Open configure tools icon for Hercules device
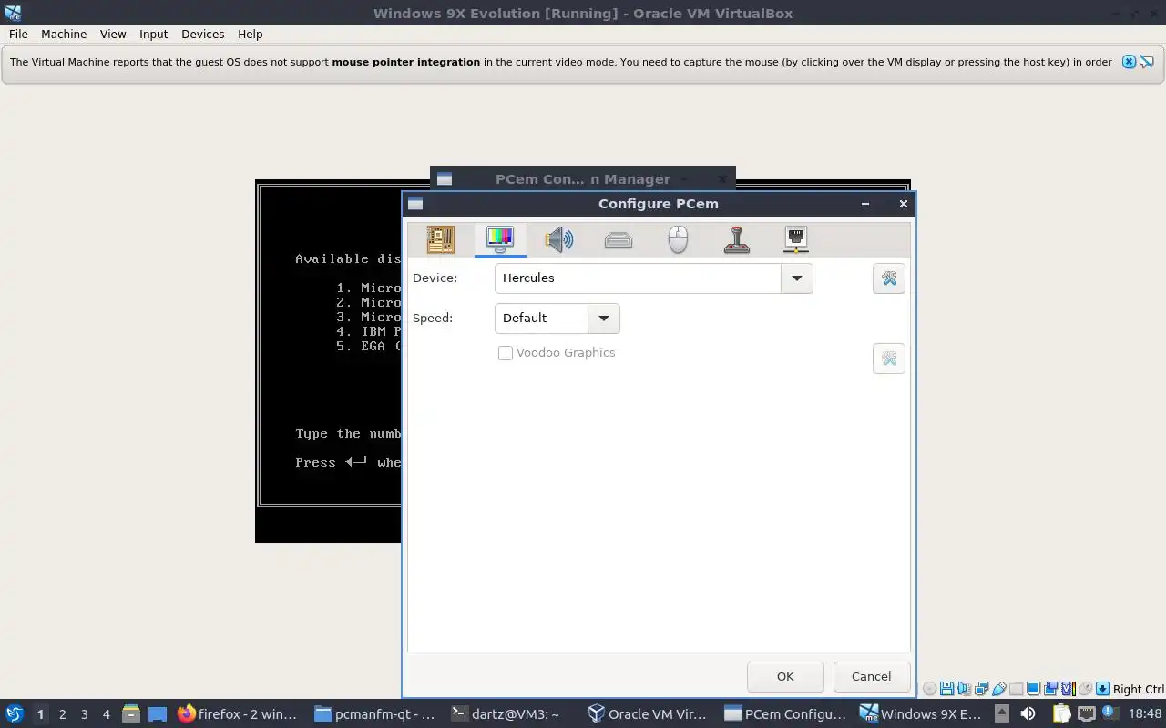The width and height of the screenshot is (1166, 728). tap(889, 278)
